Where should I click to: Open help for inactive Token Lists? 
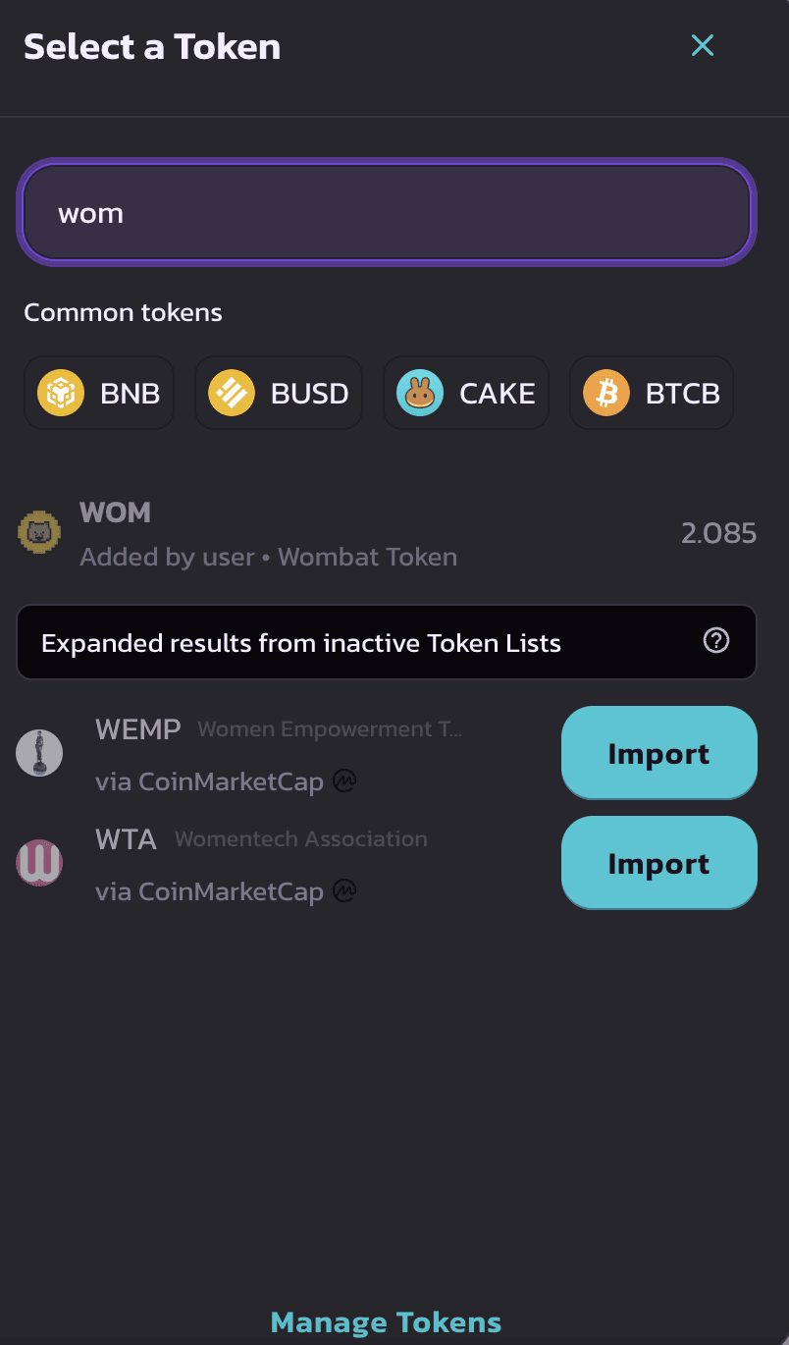coord(716,641)
